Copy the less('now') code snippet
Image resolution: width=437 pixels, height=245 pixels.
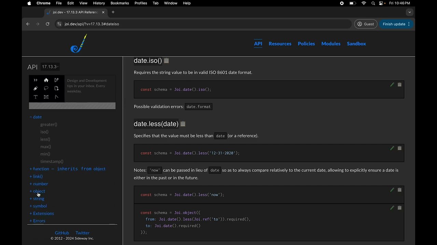399,190
